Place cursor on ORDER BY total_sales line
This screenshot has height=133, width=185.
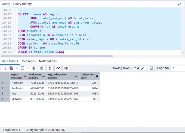(41, 52)
